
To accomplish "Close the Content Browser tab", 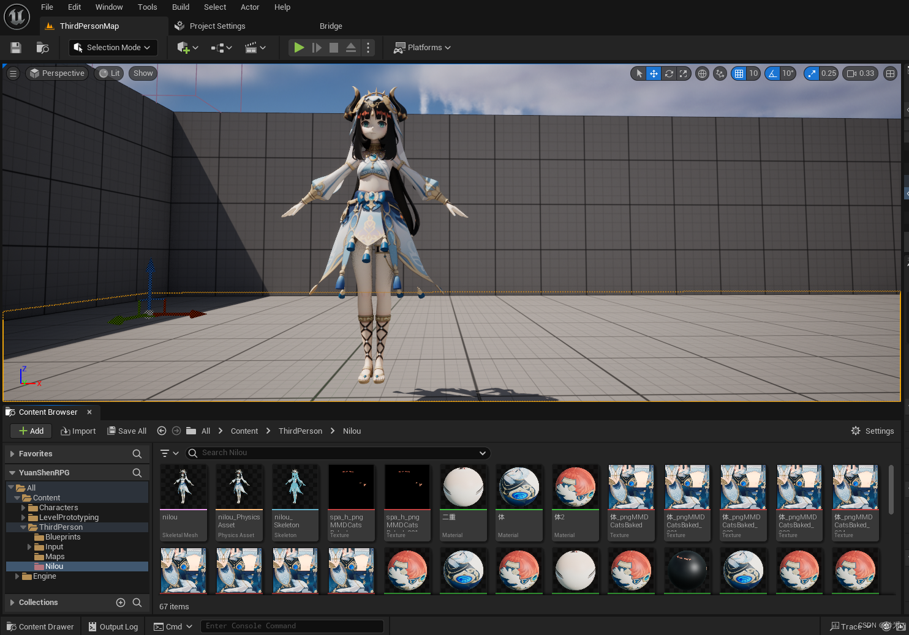I will click(x=89, y=412).
